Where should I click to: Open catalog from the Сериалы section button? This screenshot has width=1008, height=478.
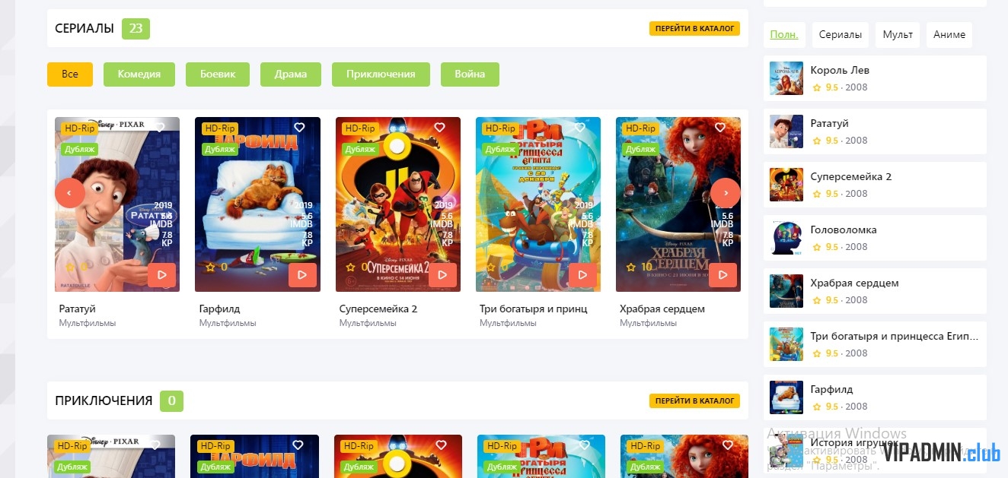694,29
